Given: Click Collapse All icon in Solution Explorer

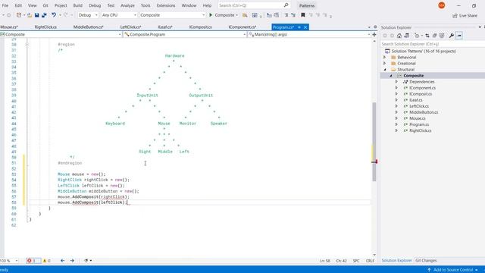Looking at the screenshot, I should pos(434,36).
